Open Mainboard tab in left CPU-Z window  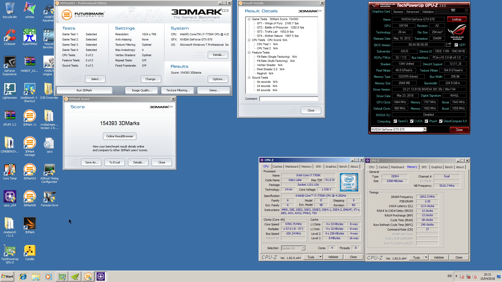(292, 167)
